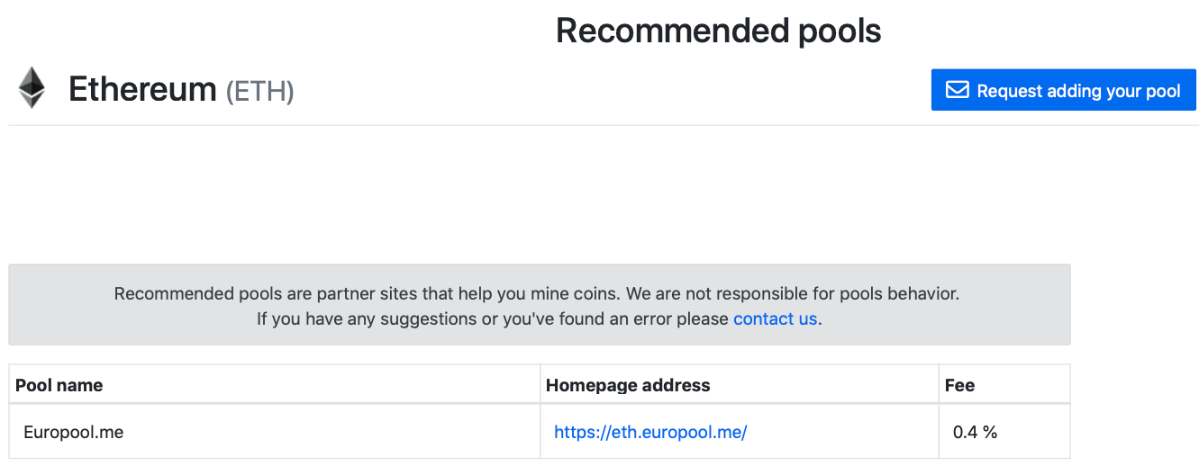
Task: Visit the eth.europool.me homepage link
Action: [650, 432]
